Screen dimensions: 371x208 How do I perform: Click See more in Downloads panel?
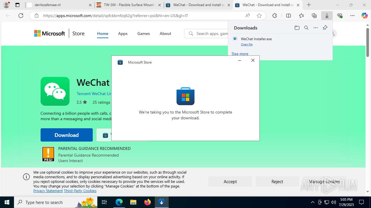coord(240,54)
